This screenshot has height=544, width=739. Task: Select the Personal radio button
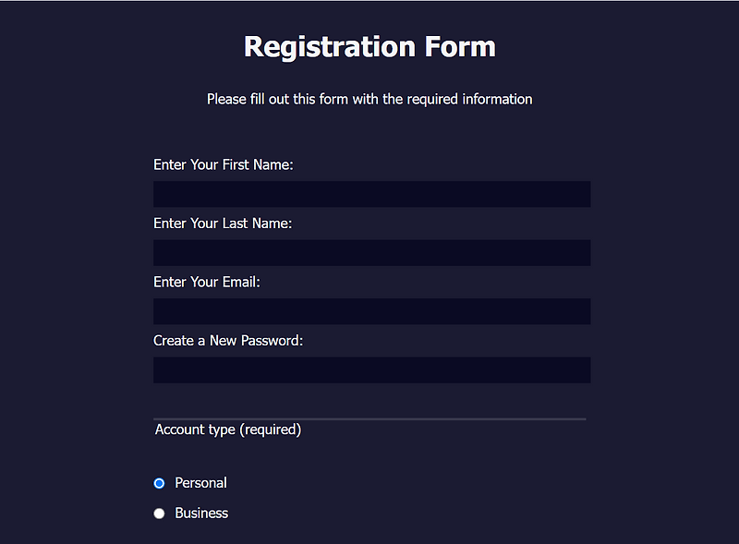(159, 483)
